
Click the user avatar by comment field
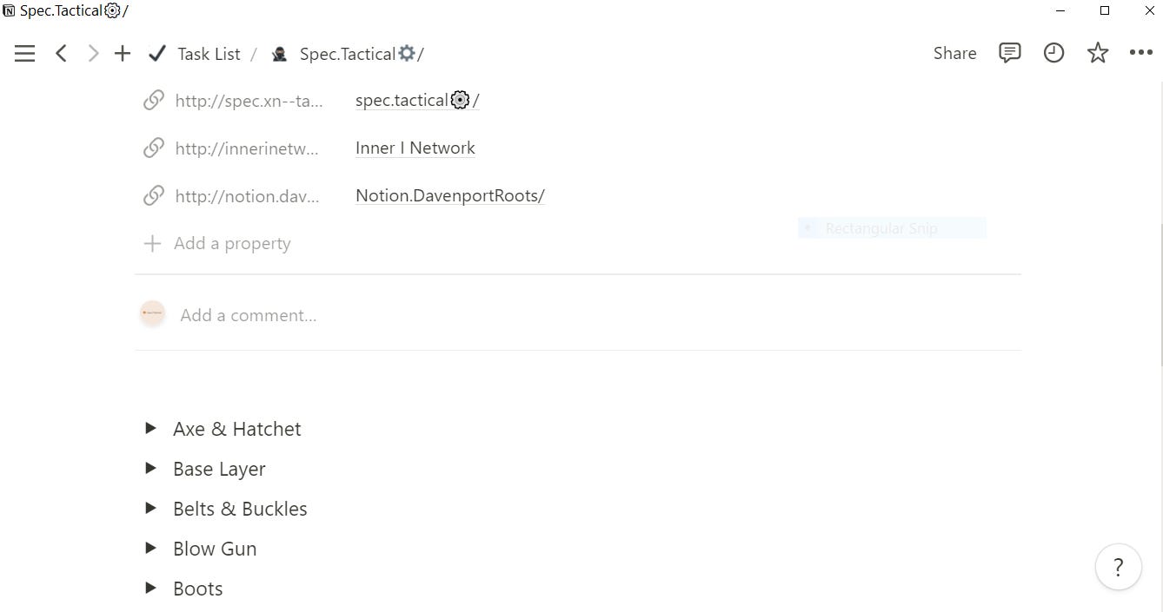[152, 313]
